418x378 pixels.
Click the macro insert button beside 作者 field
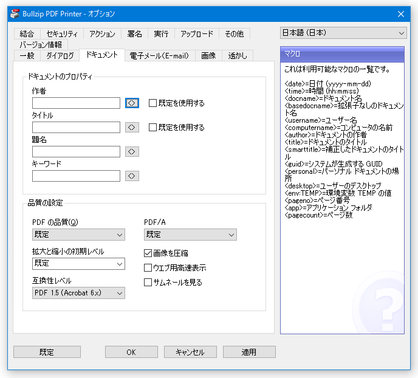click(132, 103)
